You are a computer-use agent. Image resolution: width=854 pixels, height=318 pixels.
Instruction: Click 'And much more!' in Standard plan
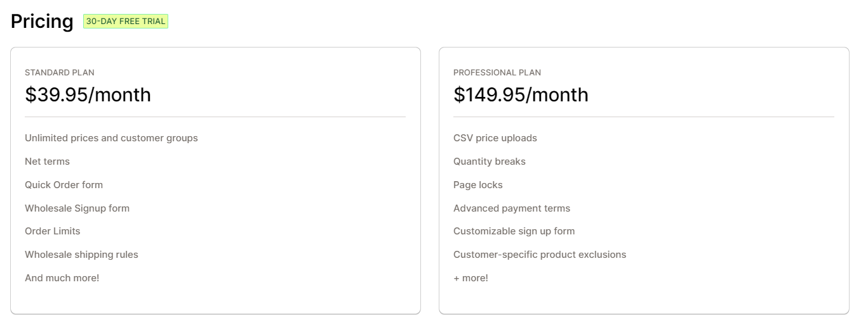[62, 278]
